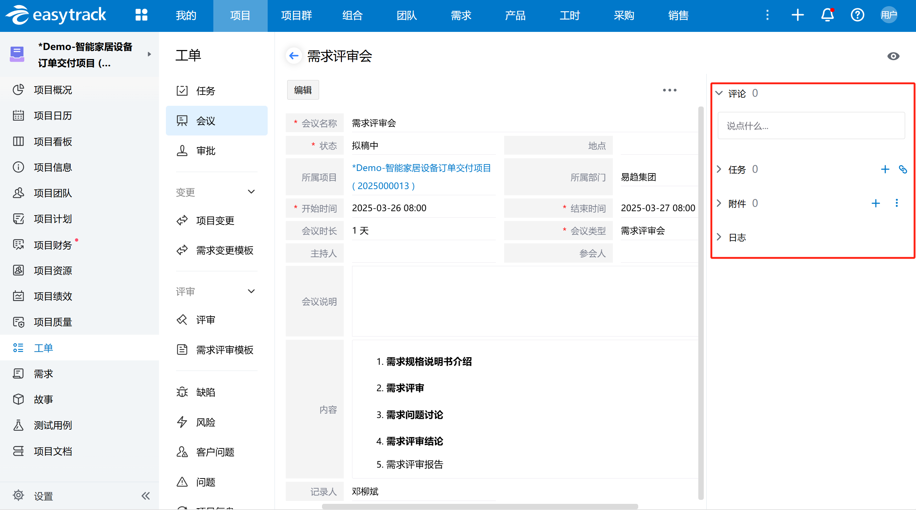Open 项目计划 in left sidebar

point(53,219)
